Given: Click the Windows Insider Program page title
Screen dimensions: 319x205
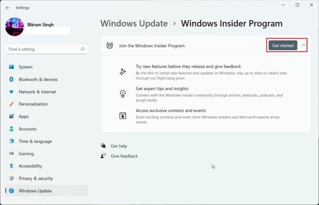Looking at the screenshot, I should pos(232,23).
